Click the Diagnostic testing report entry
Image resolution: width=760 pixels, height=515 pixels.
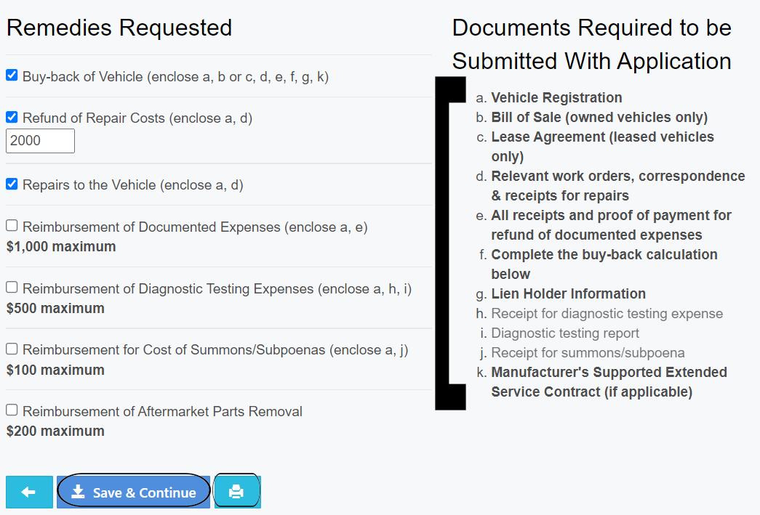click(565, 333)
